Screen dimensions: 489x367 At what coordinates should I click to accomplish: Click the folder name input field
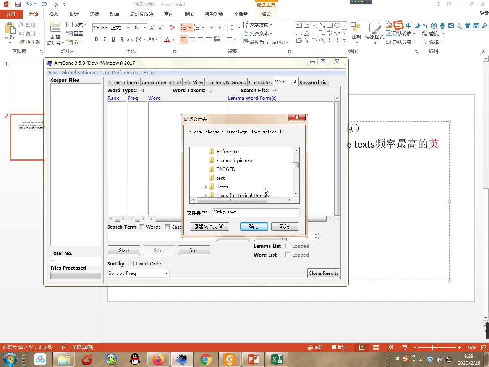pos(256,212)
